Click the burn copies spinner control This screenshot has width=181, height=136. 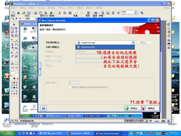coord(77,83)
